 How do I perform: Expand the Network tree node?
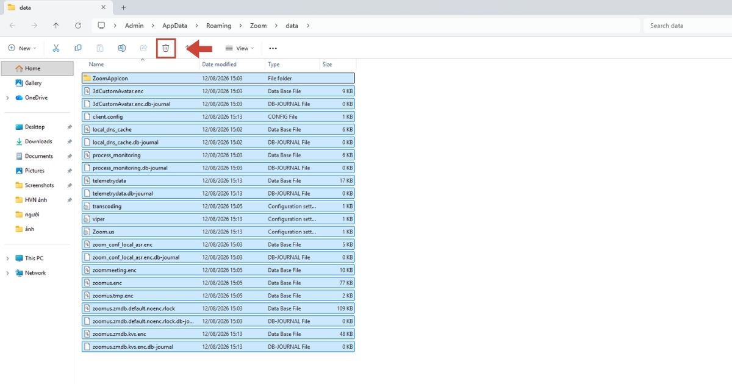7,273
